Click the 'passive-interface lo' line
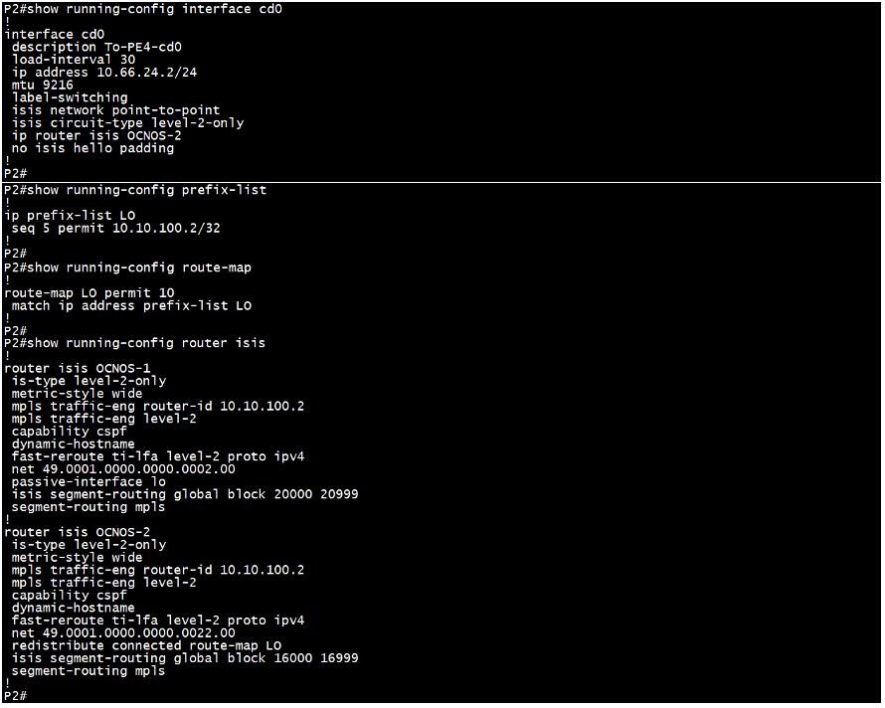 (88, 481)
